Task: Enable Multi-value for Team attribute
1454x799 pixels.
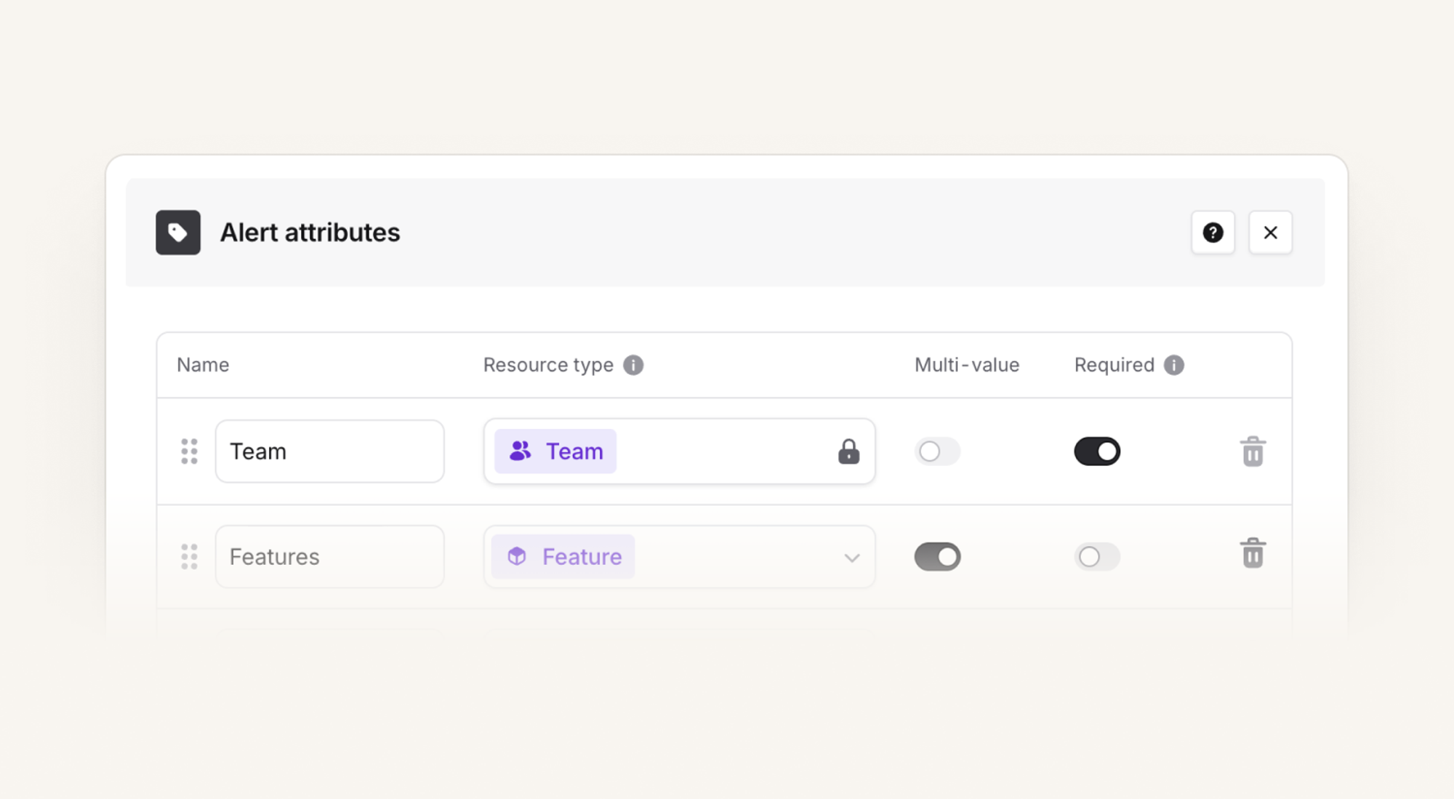Action: click(x=937, y=451)
